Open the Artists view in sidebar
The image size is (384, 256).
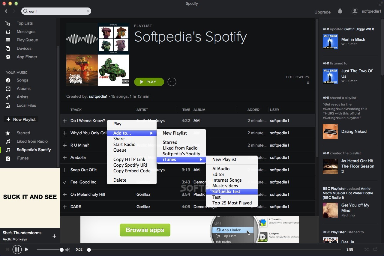[x=22, y=97]
